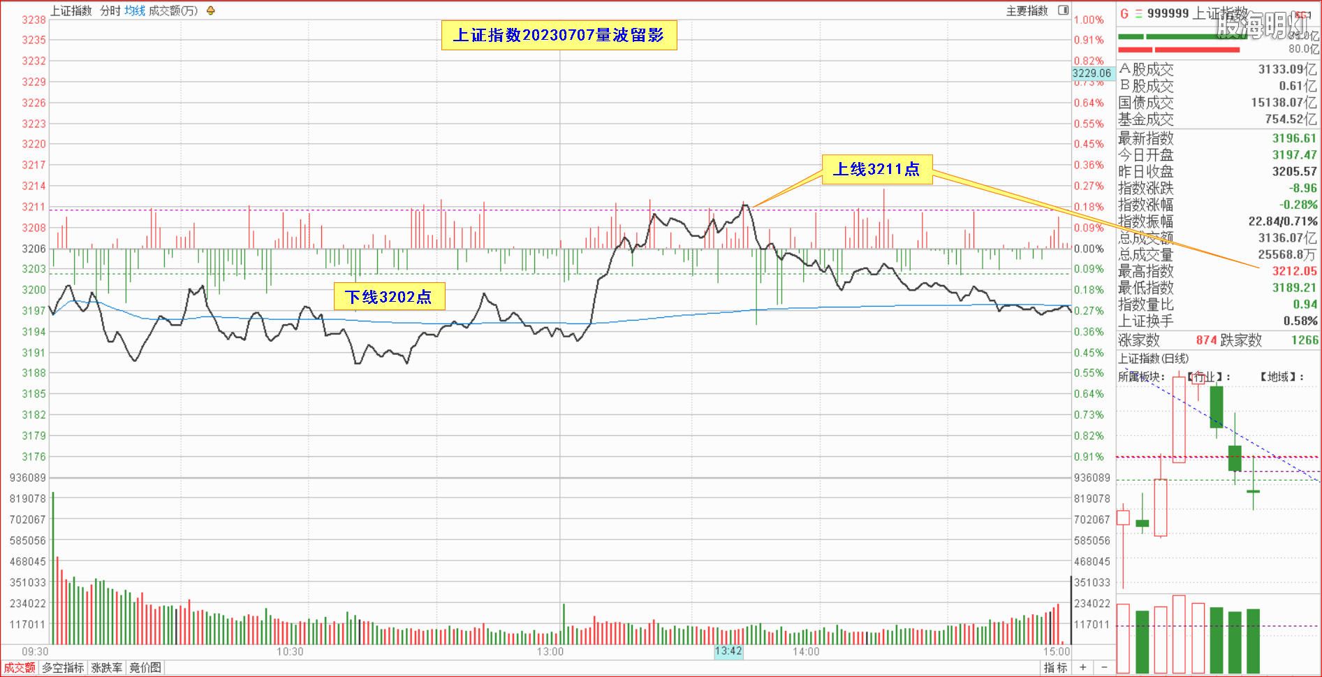Click the red sell-volume bar
This screenshot has height=677, width=1322.
pos(1179,50)
